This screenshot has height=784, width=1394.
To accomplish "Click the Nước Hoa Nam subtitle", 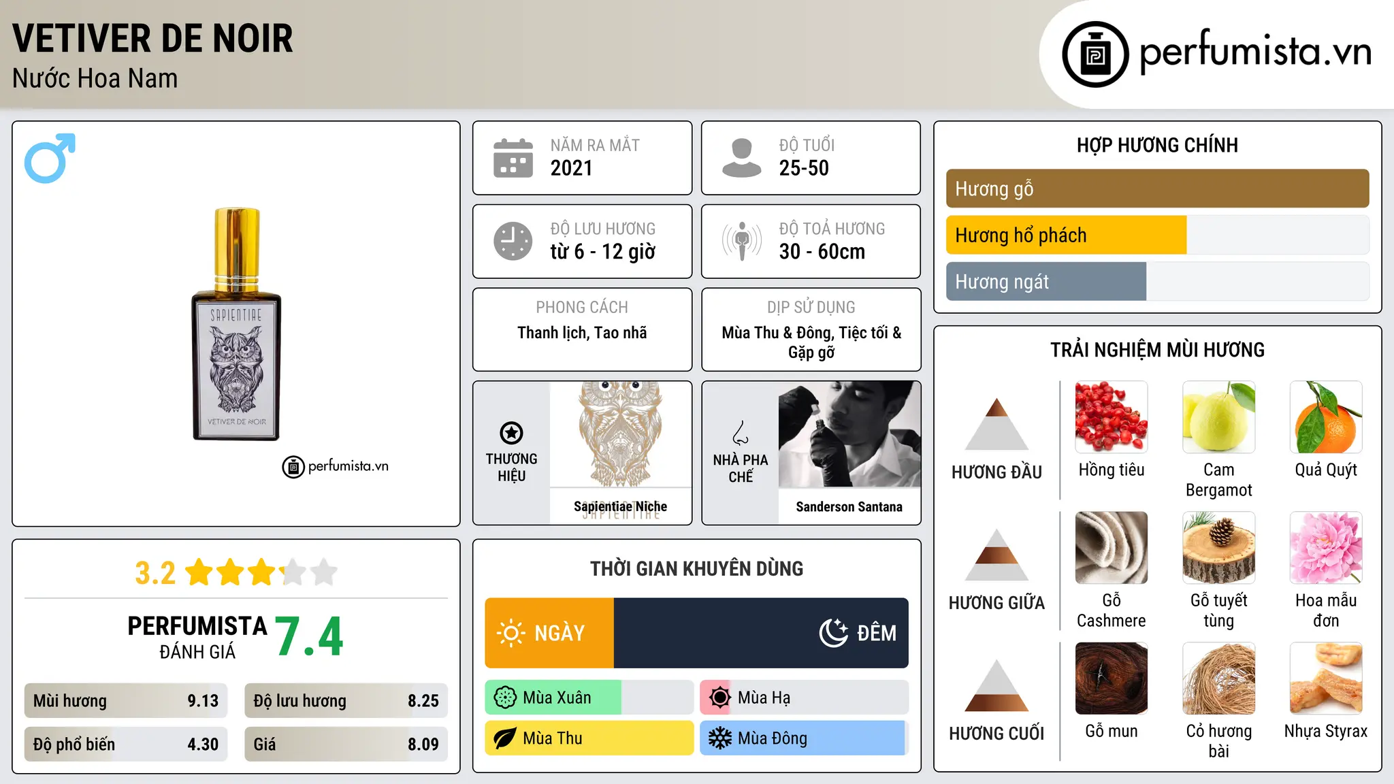I will tap(95, 78).
